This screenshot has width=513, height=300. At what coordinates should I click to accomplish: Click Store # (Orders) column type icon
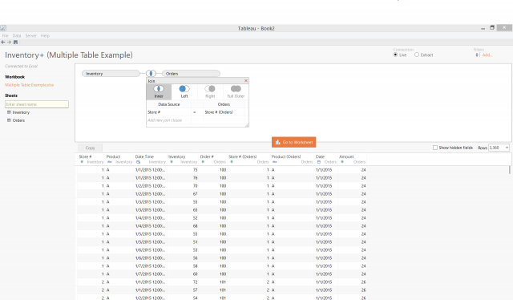(232, 162)
